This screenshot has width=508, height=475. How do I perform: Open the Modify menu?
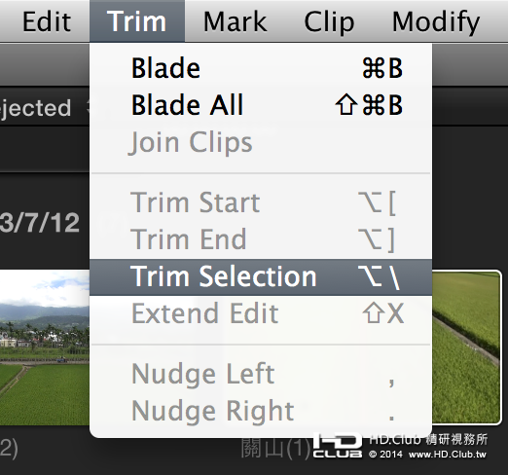click(436, 21)
